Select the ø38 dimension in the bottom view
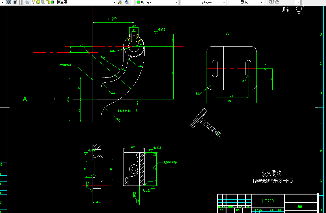Image resolution: width=326 pixels, height=213 pixels. click(133, 147)
